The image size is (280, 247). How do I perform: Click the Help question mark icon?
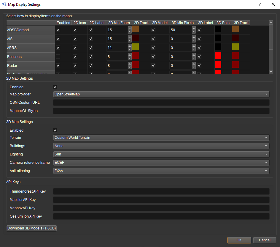click(x=260, y=4)
